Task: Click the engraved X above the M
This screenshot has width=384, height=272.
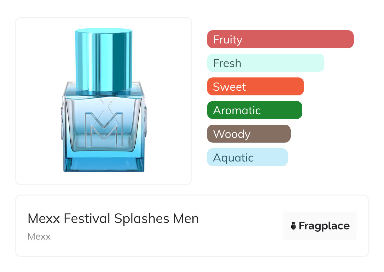Action: click(x=104, y=104)
